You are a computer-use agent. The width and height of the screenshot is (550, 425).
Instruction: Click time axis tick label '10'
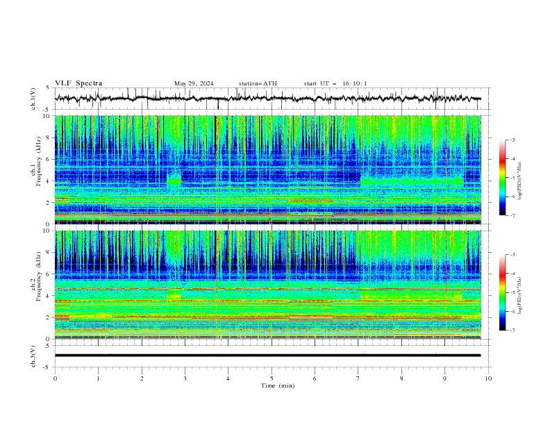pyautogui.click(x=488, y=378)
